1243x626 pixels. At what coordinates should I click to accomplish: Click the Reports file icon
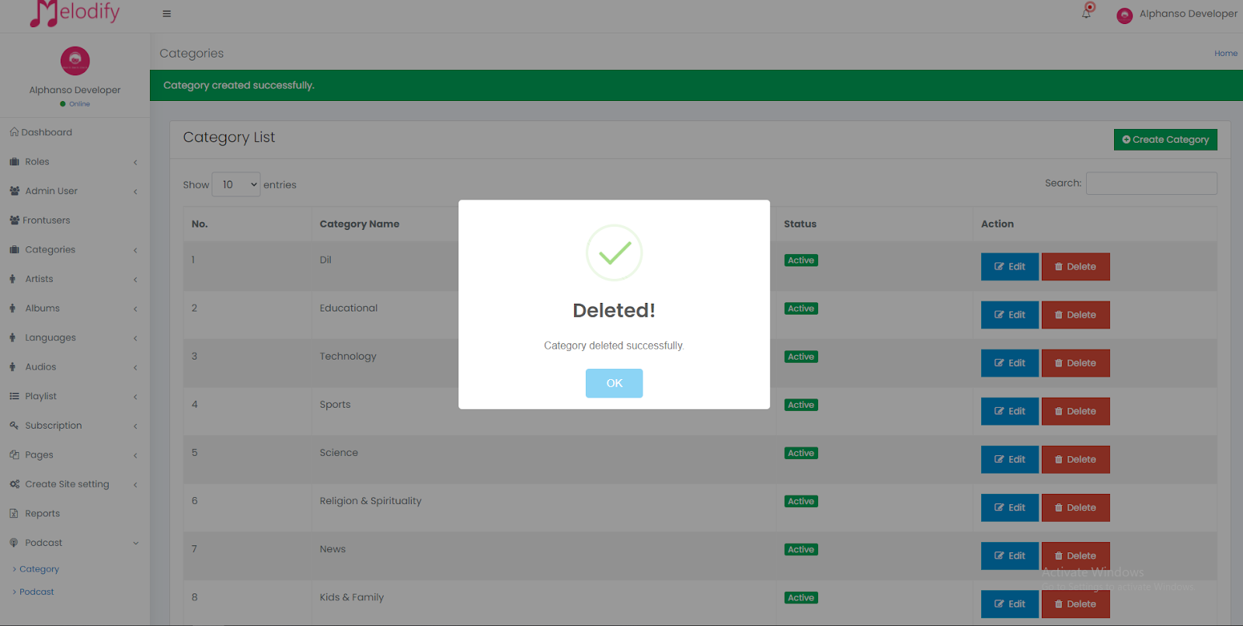tap(14, 513)
